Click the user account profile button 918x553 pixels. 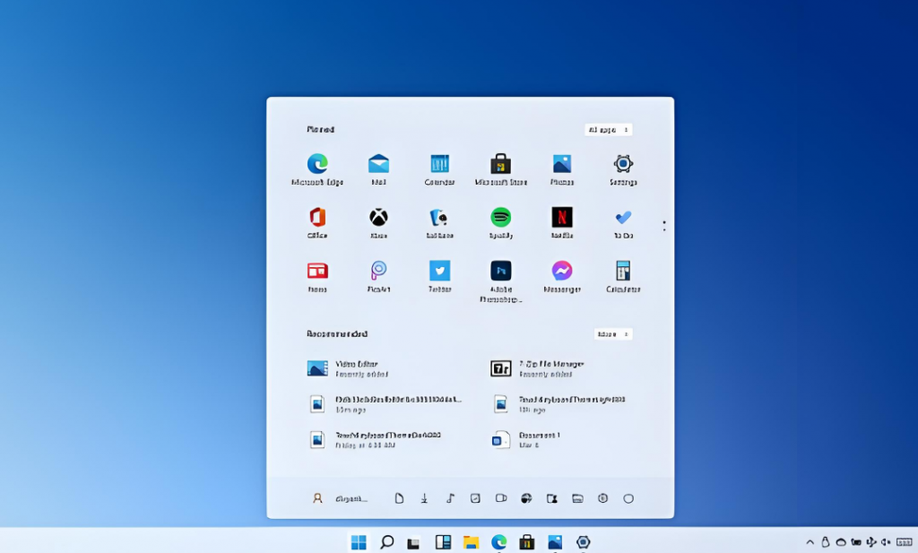[317, 498]
